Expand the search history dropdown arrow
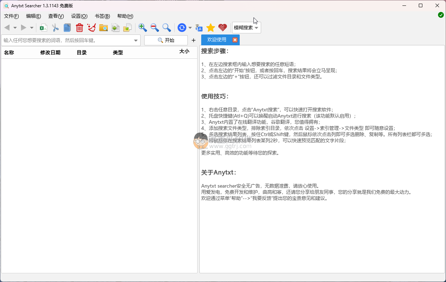 coord(136,40)
